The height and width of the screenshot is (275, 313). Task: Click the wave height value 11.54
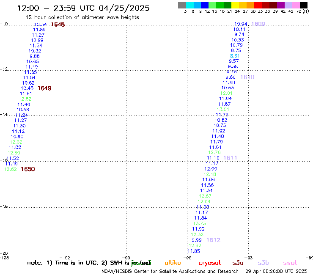(x=36, y=46)
